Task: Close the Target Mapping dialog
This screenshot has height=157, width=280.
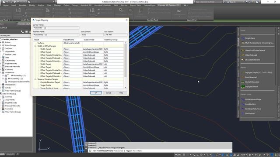Action: (x=126, y=20)
